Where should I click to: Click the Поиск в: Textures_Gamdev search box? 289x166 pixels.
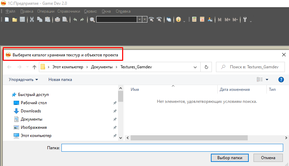250,67
